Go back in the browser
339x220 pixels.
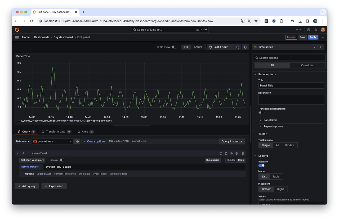coord(16,21)
